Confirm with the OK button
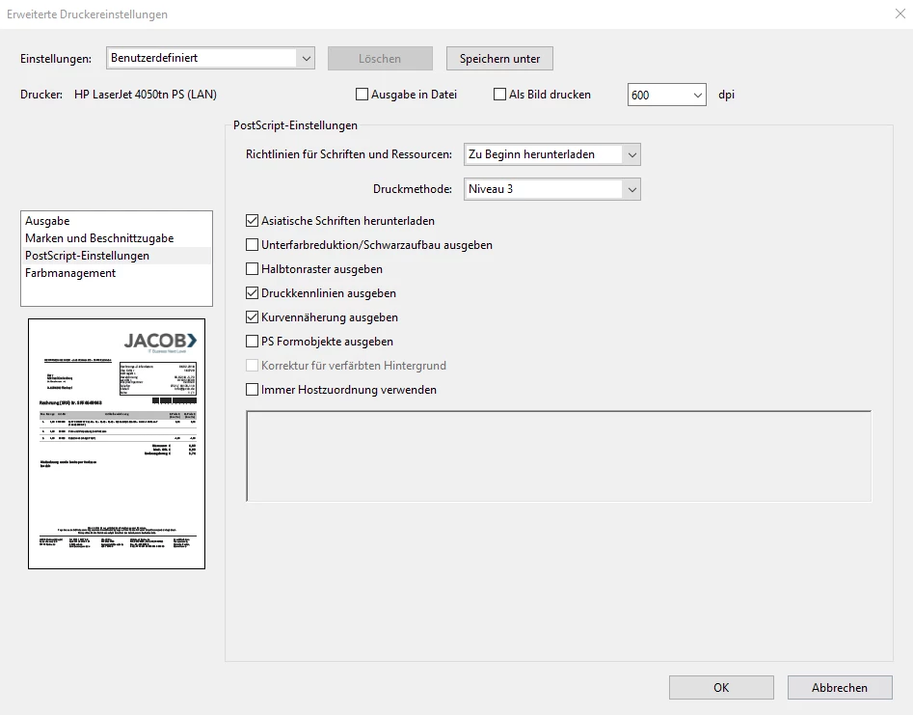The image size is (913, 715). [721, 688]
